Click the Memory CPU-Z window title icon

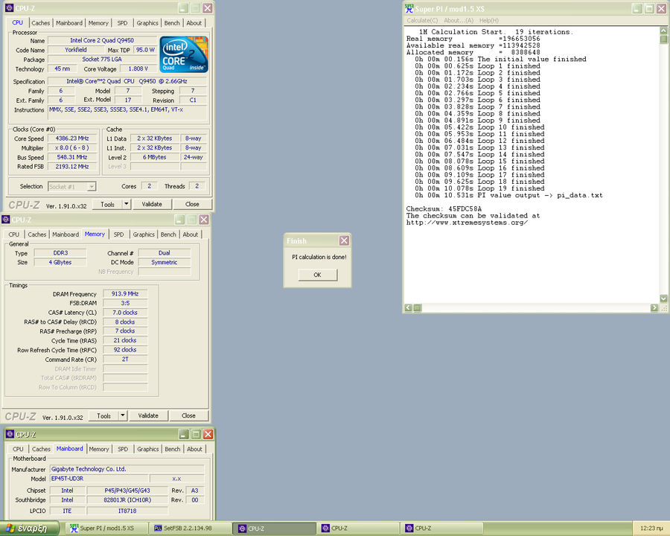[x=5, y=220]
